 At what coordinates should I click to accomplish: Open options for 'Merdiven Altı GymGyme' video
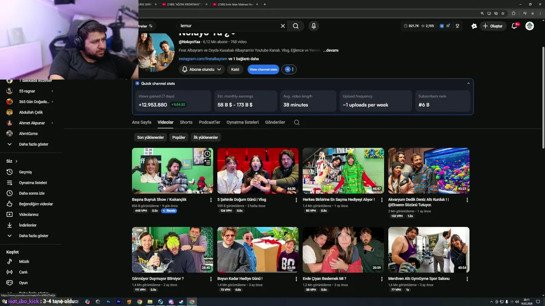point(467,279)
